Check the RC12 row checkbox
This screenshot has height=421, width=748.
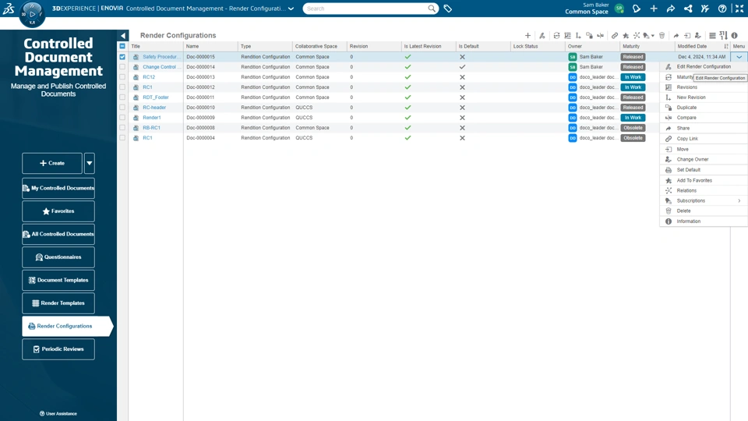pyautogui.click(x=122, y=77)
